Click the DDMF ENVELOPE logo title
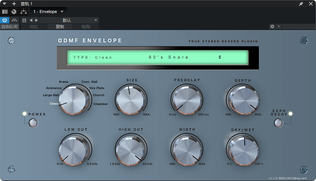 pyautogui.click(x=90, y=40)
